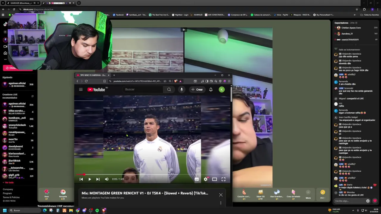
Task: Open the Company footer section
Action: 8,189
